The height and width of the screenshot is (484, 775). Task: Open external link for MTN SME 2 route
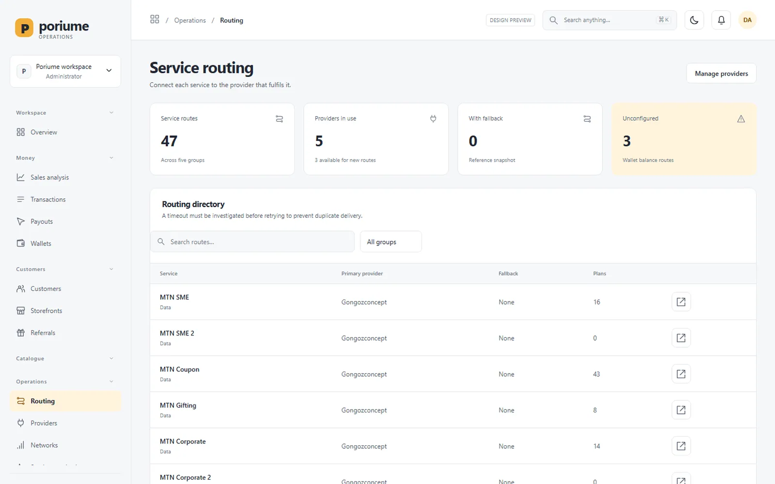tap(681, 338)
